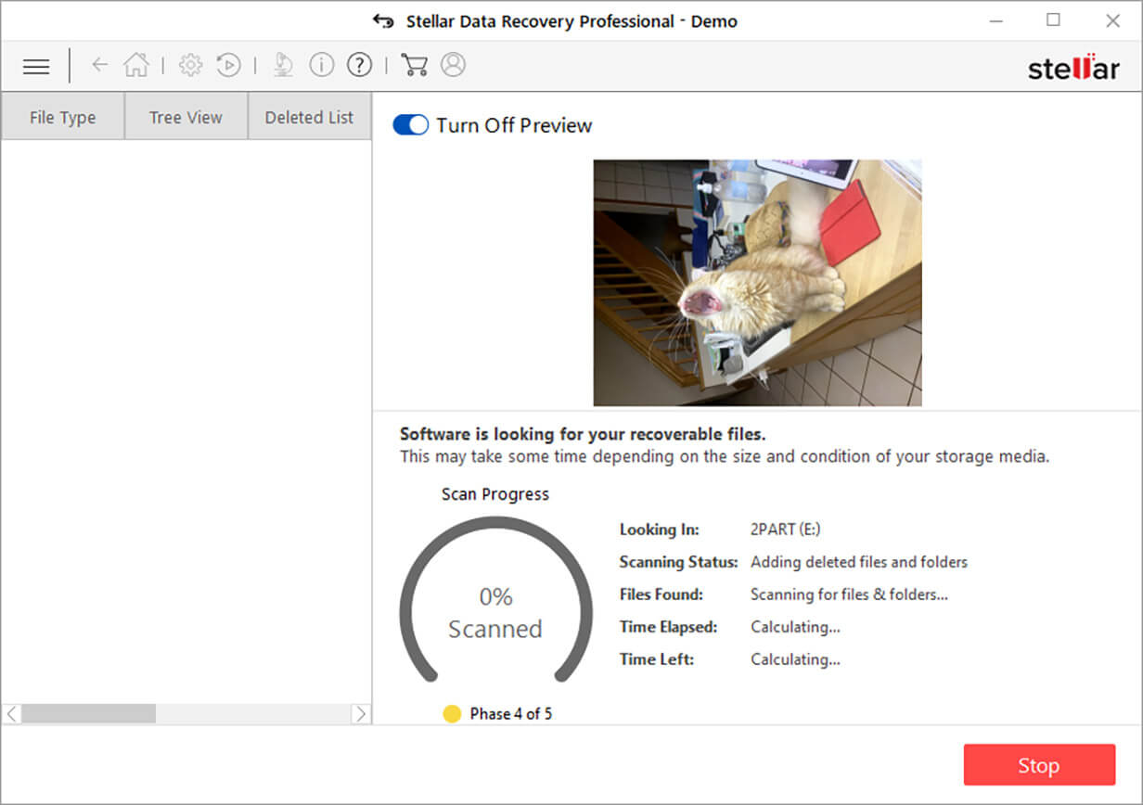
Task: Open settings gear icon
Action: (x=190, y=65)
